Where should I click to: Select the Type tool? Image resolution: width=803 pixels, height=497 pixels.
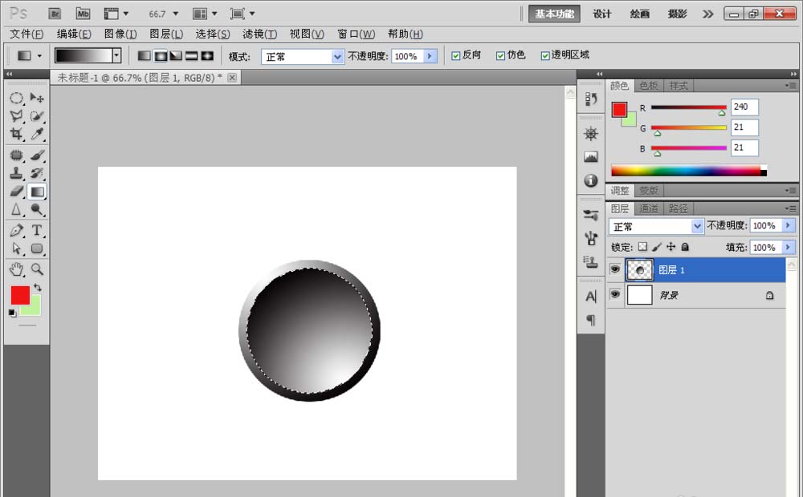point(37,231)
